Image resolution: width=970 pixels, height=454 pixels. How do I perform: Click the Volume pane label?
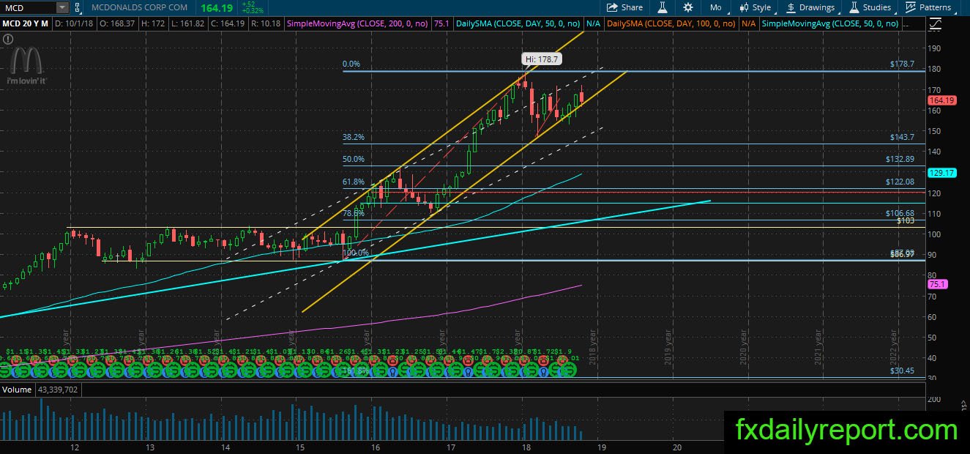(x=16, y=390)
